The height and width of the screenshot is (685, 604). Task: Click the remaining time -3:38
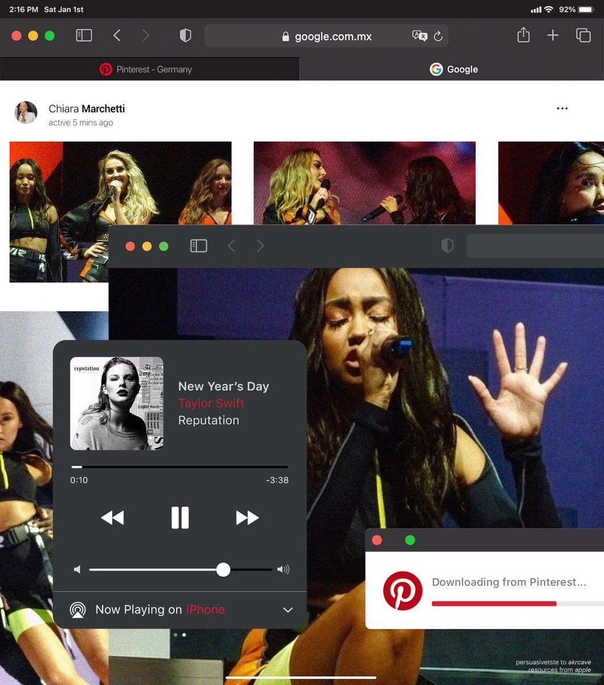(x=277, y=480)
